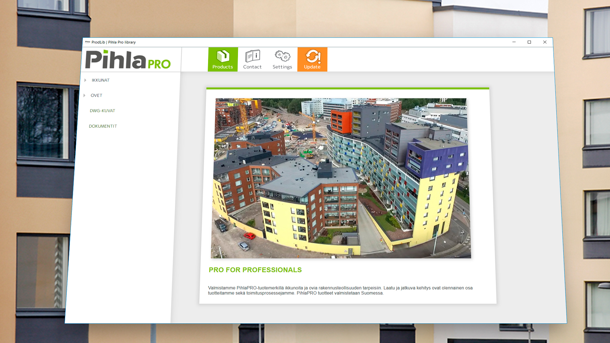Viewport: 610px width, 343px height.
Task: Maximize the ProdLib window
Action: pos(529,42)
